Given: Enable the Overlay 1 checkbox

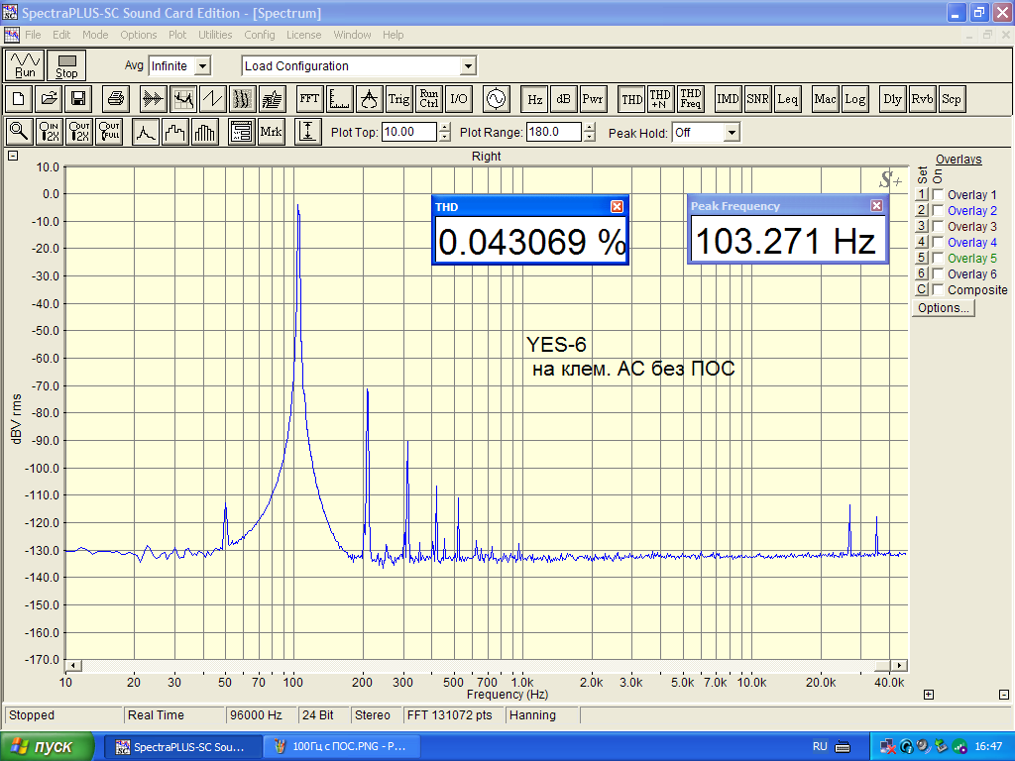Looking at the screenshot, I should [x=938, y=195].
